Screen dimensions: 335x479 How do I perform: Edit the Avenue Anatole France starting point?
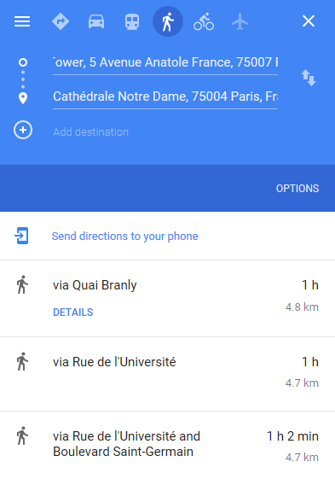click(165, 62)
